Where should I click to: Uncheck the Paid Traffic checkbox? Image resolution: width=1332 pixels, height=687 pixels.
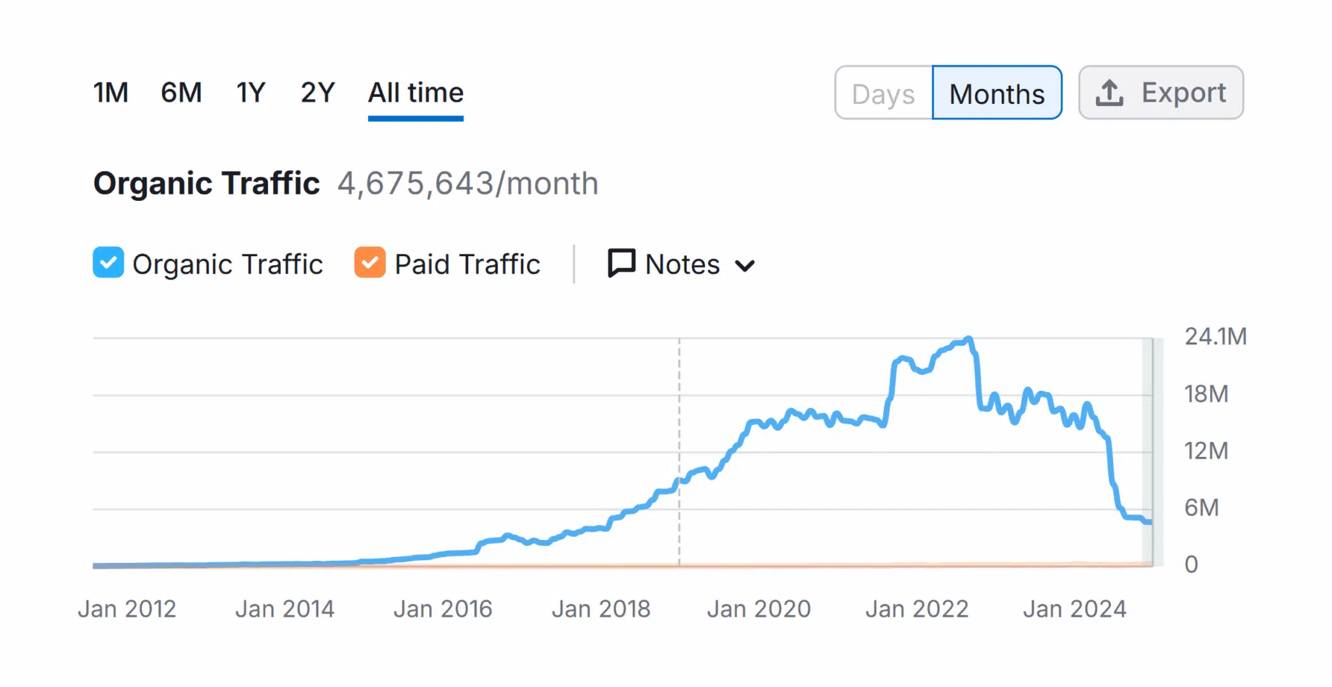pyautogui.click(x=369, y=263)
